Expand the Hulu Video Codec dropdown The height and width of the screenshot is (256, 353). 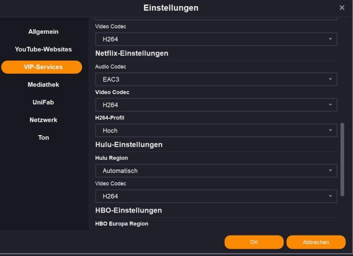[x=215, y=196]
